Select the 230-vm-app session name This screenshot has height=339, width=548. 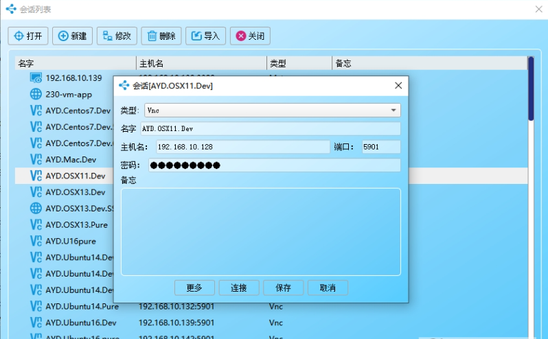click(x=69, y=94)
